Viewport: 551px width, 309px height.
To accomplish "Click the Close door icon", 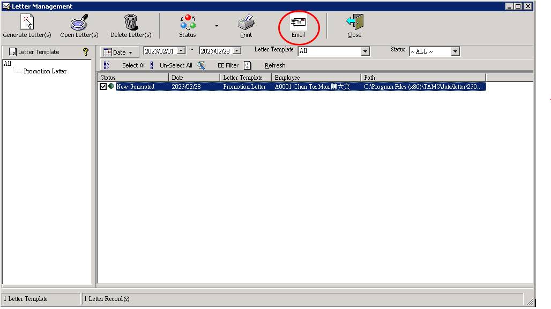I will (355, 22).
